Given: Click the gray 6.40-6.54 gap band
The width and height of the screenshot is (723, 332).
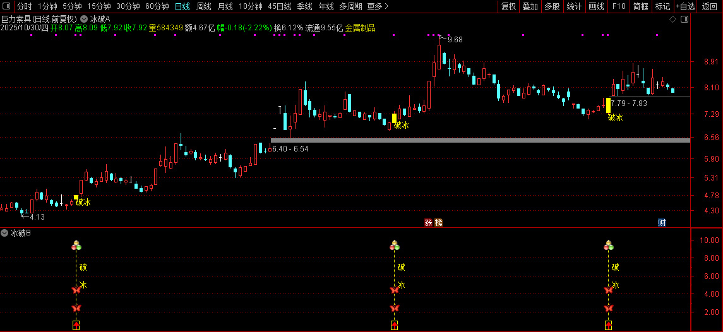Looking at the screenshot, I should tap(481, 140).
